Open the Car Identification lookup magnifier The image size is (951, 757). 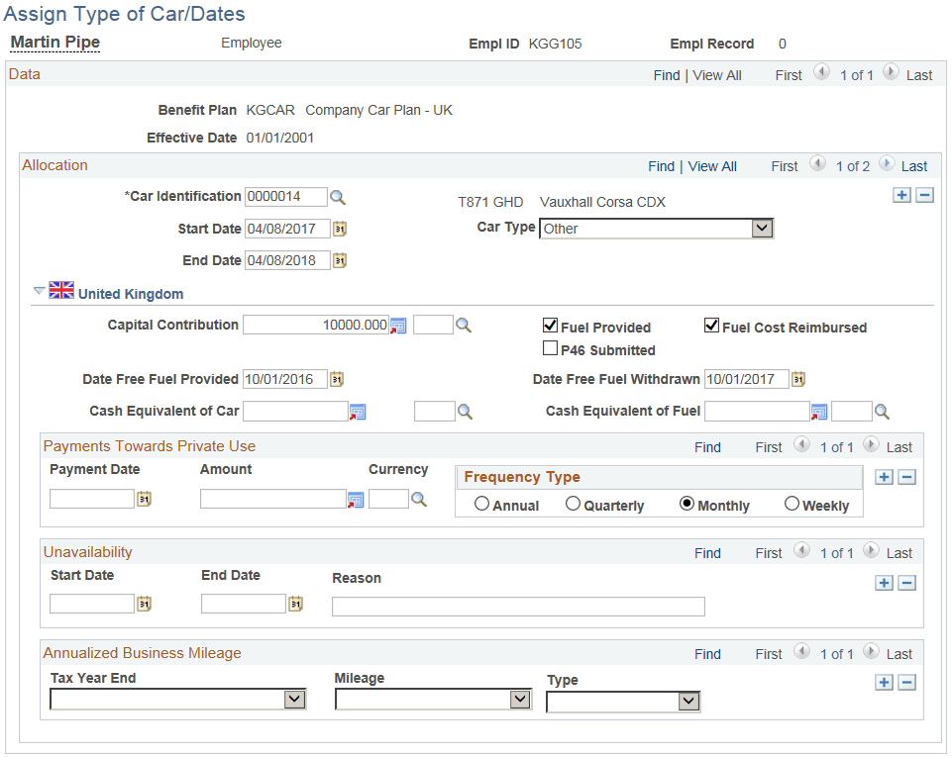[x=338, y=197]
